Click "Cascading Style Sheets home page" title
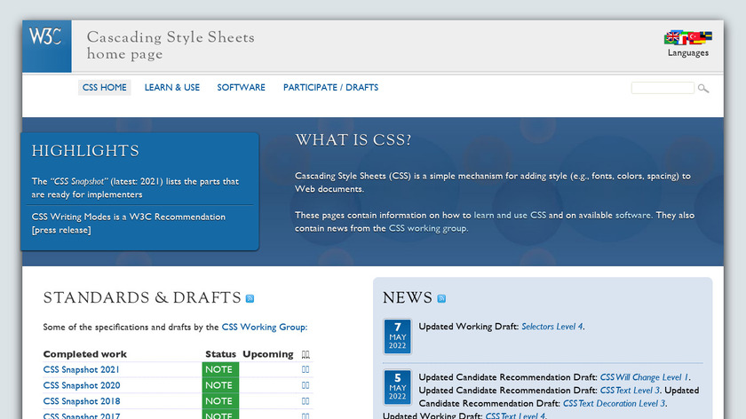This screenshot has height=419, width=746. (x=171, y=45)
